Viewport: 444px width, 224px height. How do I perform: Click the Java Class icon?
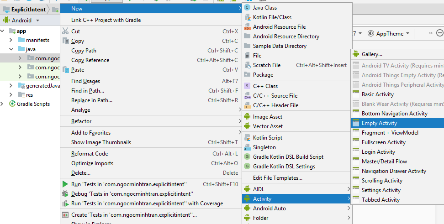pyautogui.click(x=247, y=8)
